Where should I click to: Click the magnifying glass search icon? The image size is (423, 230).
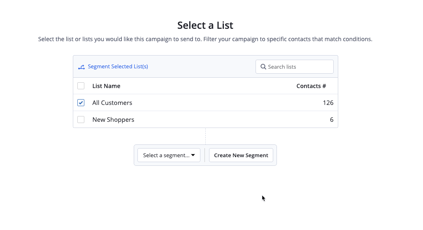[x=263, y=67]
